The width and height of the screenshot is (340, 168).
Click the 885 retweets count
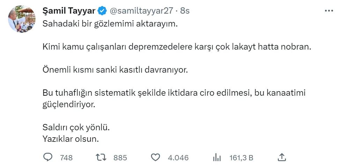pos(120,158)
